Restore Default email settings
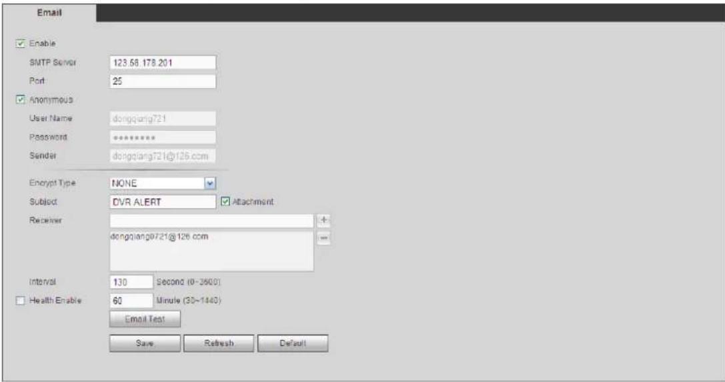Screen dimensions: 725x382 293,343
